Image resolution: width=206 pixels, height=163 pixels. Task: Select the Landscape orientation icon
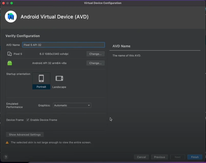59,78
